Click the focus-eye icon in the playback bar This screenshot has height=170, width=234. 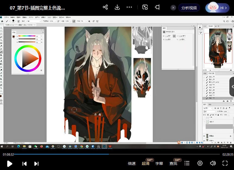(x=200, y=163)
